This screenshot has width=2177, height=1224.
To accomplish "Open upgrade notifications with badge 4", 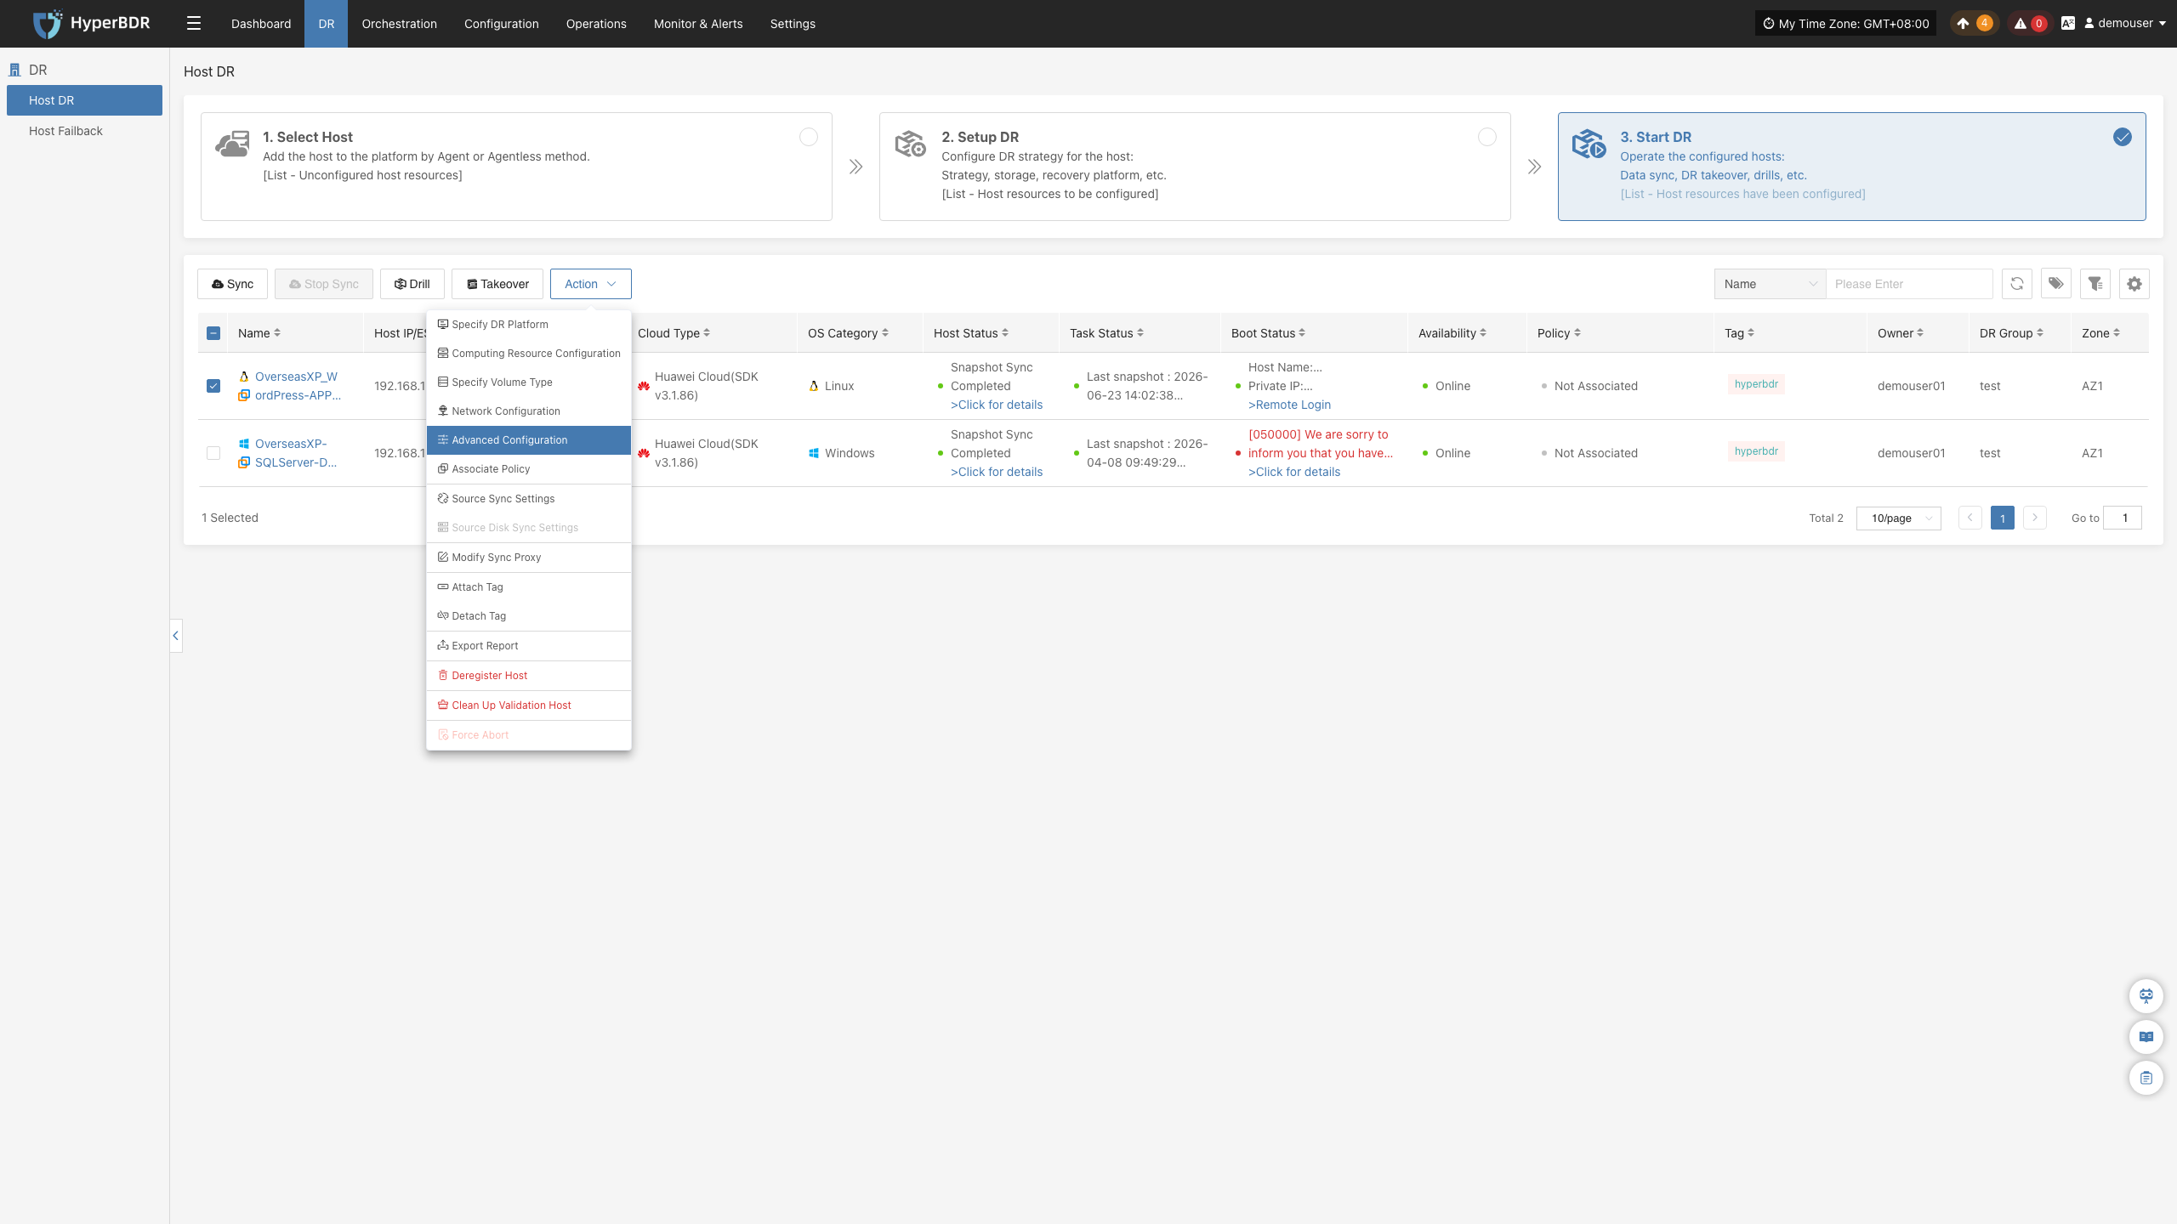I will coord(1973,24).
